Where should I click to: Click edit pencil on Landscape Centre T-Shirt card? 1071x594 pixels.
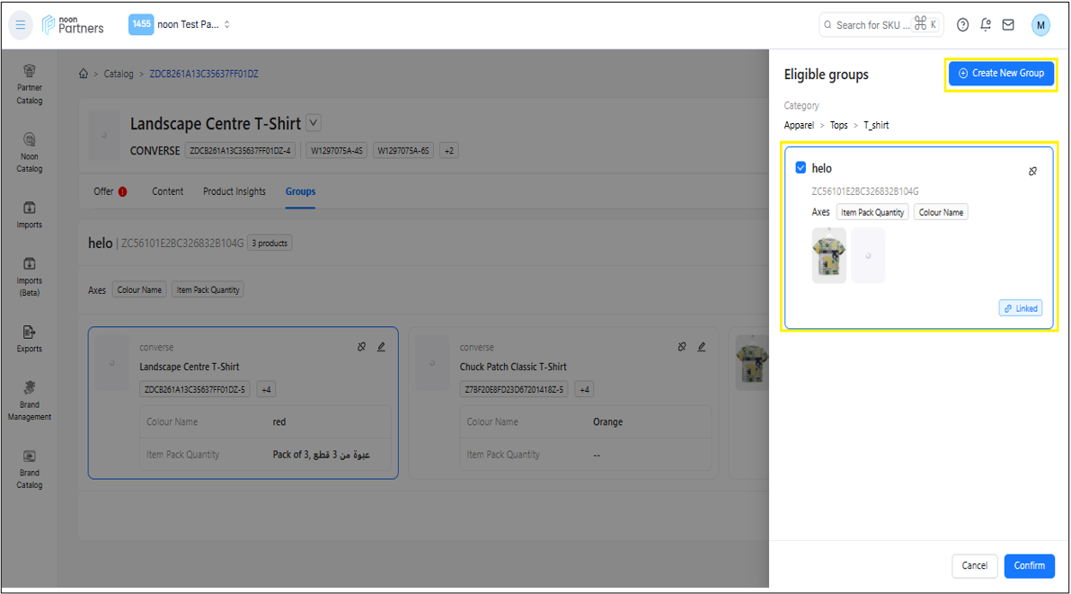(381, 347)
